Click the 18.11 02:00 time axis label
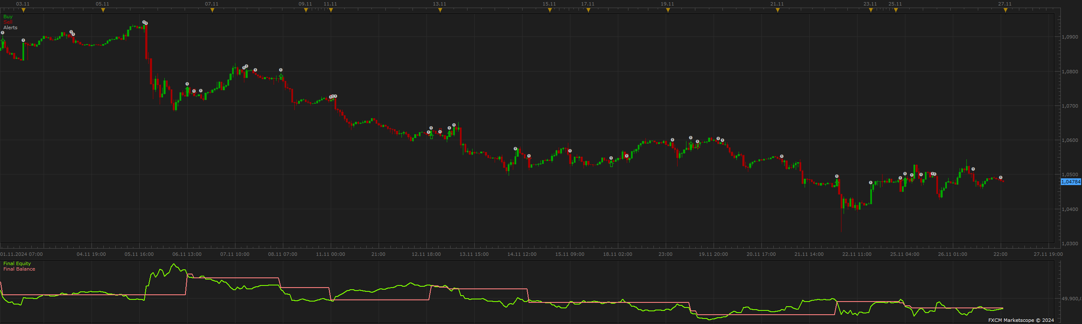This screenshot has height=324, width=1082. [x=617, y=254]
